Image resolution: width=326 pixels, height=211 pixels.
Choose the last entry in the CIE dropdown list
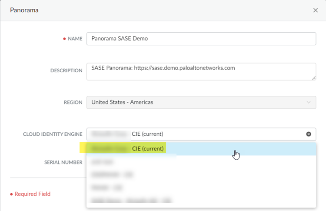131,201
